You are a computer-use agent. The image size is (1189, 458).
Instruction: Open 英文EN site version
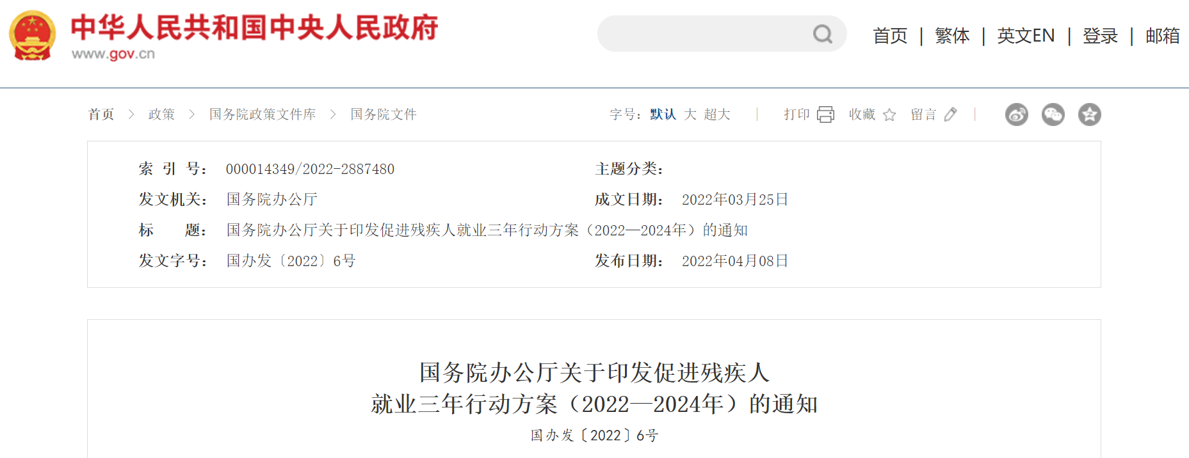[1026, 36]
